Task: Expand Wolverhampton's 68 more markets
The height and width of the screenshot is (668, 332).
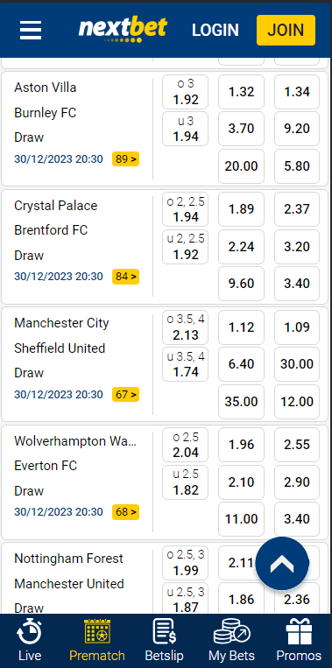Action: [x=126, y=511]
